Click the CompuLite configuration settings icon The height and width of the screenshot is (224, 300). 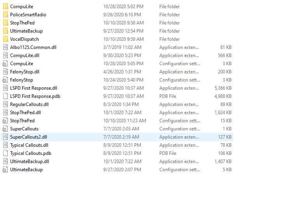(5, 64)
